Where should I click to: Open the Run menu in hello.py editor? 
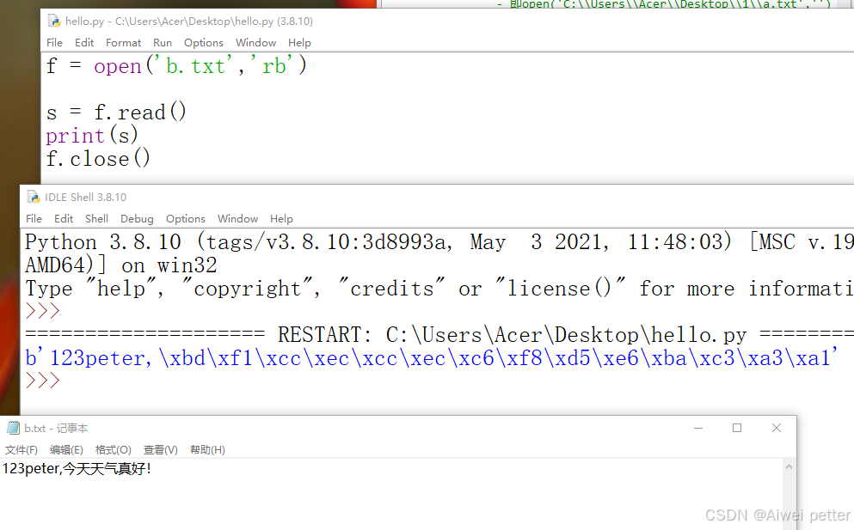(163, 42)
